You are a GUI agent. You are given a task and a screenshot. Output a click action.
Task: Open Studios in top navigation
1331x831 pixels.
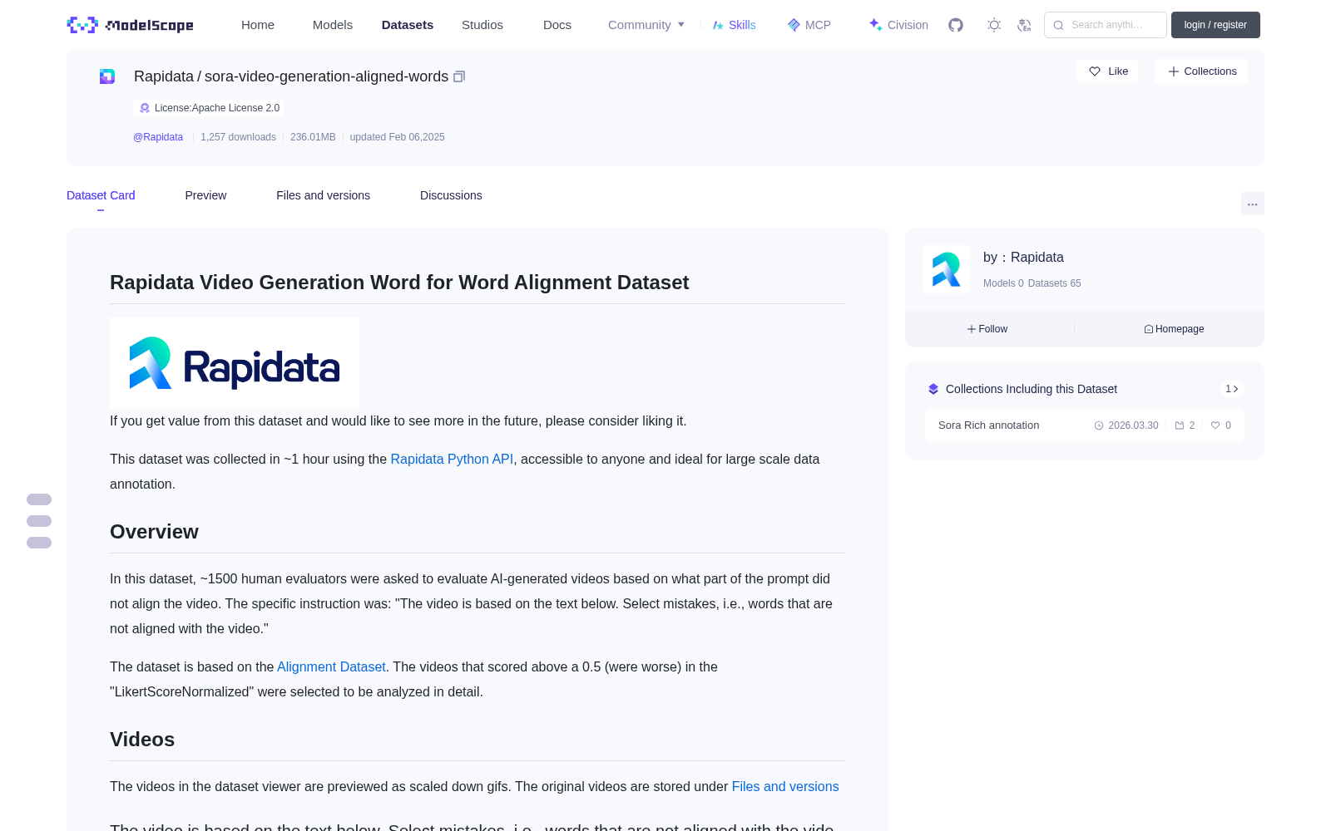tap(482, 25)
